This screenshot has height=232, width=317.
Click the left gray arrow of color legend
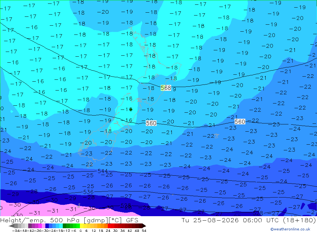tap(11, 226)
